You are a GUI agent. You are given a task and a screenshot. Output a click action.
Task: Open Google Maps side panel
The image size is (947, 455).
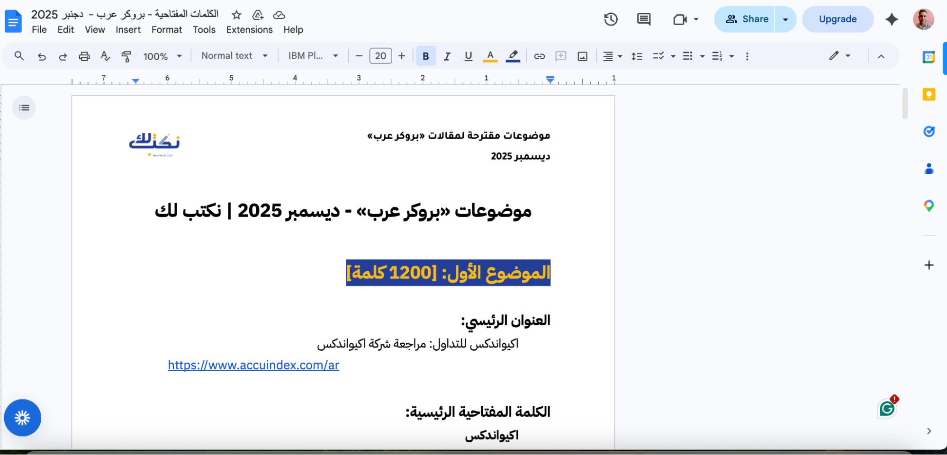[929, 205]
